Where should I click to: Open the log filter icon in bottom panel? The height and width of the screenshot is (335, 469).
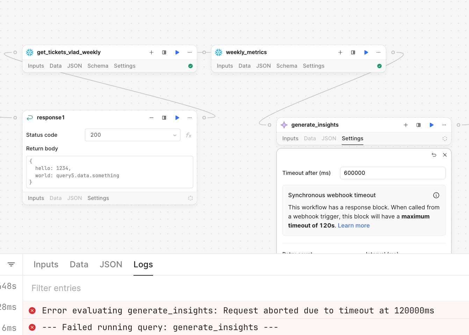[11, 265]
